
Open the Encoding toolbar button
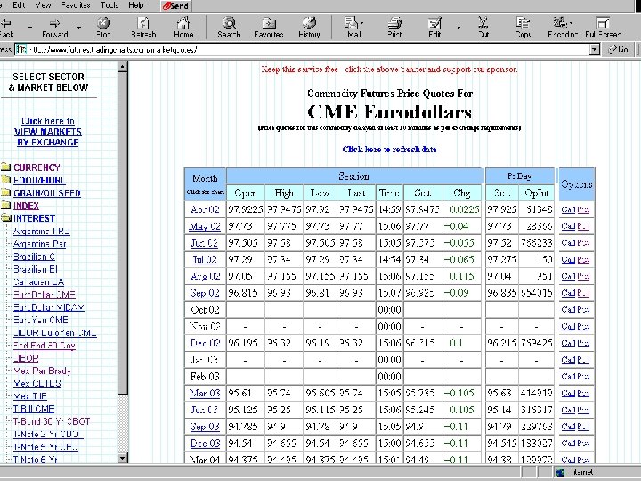563,28
